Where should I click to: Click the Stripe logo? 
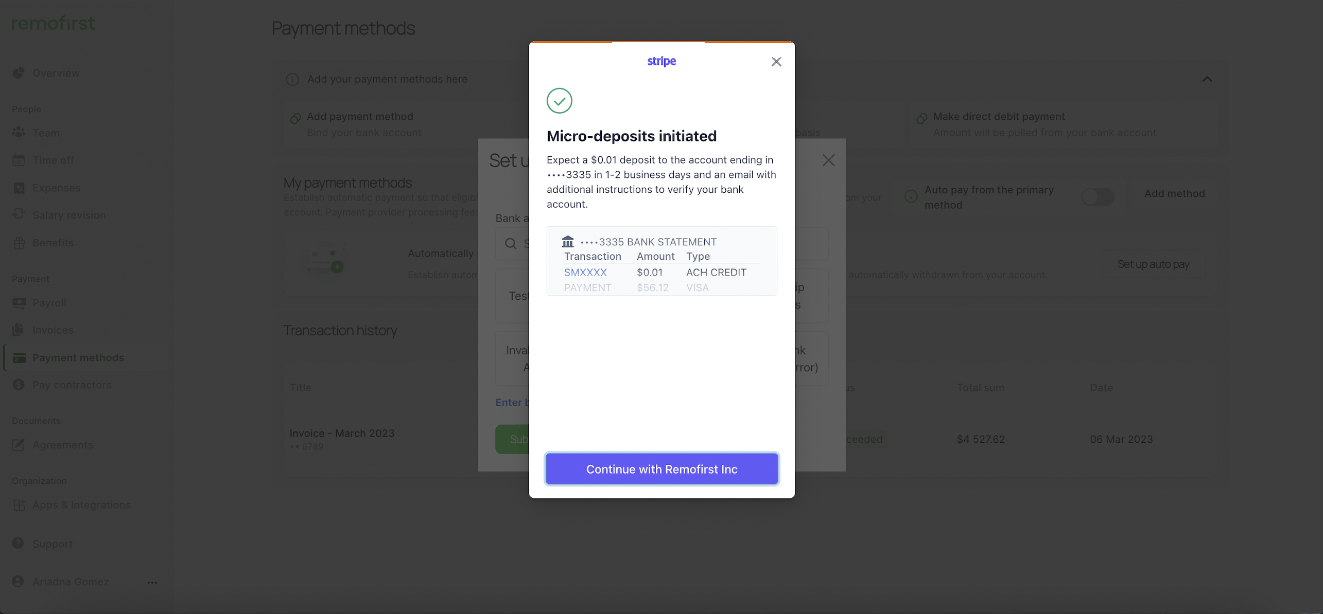tap(661, 61)
